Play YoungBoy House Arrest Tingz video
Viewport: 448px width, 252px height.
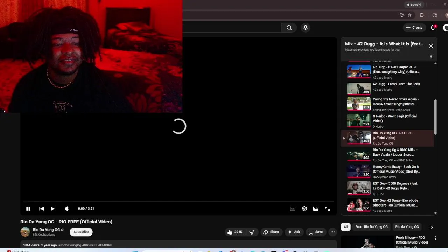pos(387,104)
